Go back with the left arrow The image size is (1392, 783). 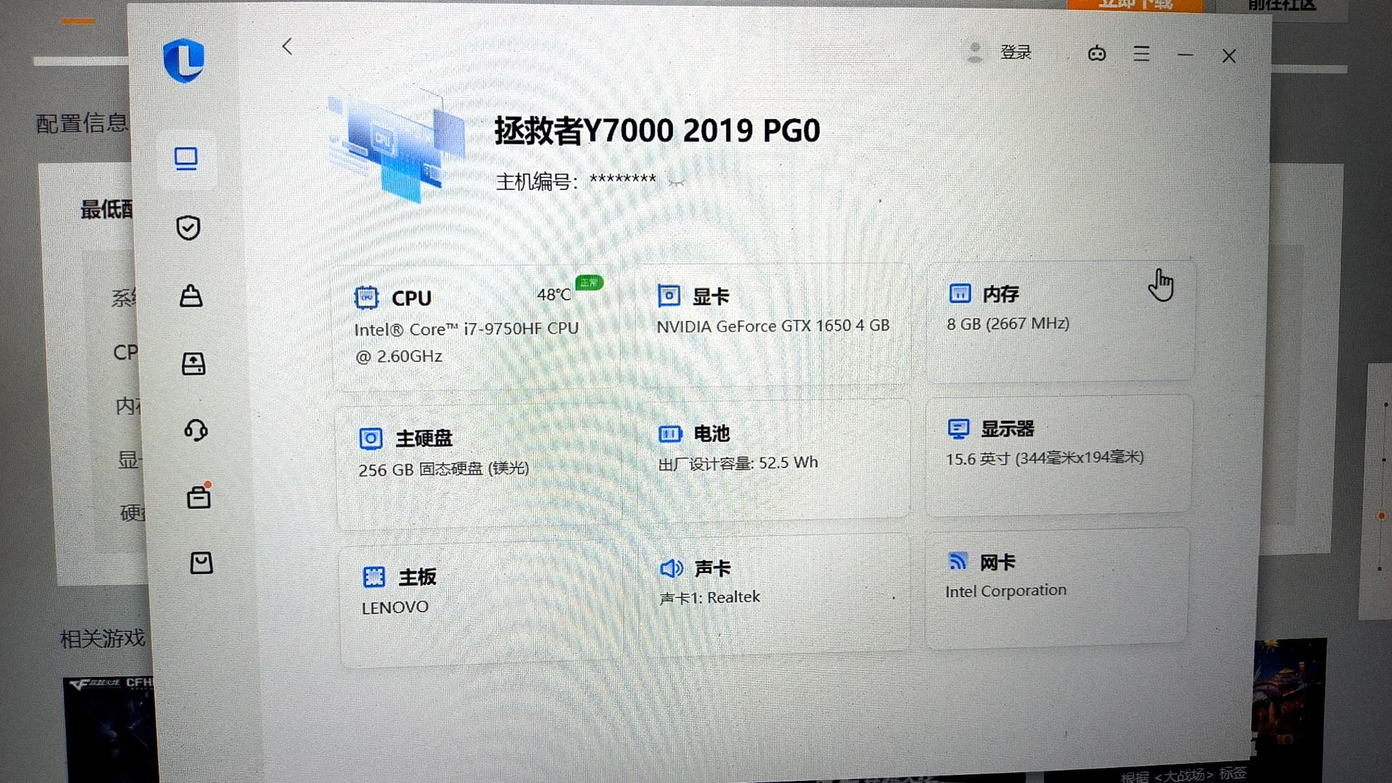click(x=287, y=47)
